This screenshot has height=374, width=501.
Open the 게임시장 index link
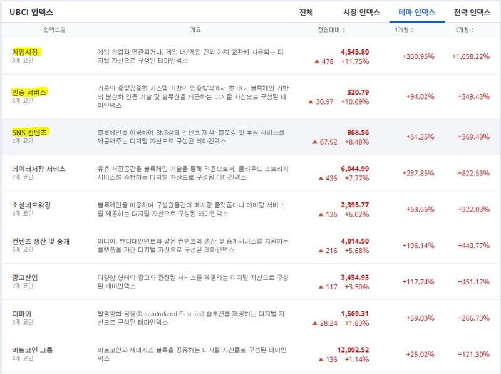(25, 52)
